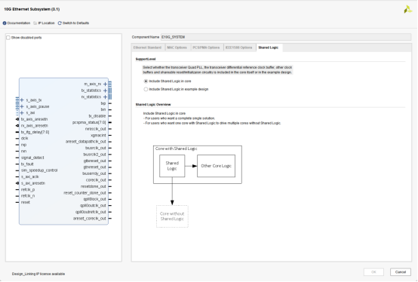418x282 pixels.
Task: Select the qplloutclk_out port
Action: pyautogui.click(x=93, y=206)
